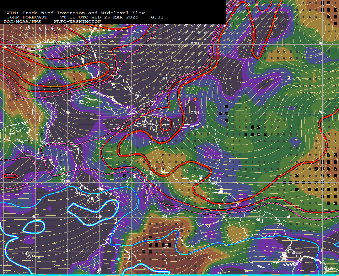Image resolution: width=339 pixels, height=276 pixels.
Task: Click the valid time "VT 12 UTC WED 26 MAR 2025"
Action: [99, 17]
